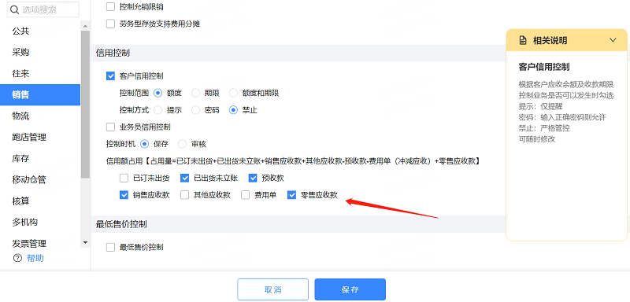This screenshot has width=630, height=302.
Task: Focus the 选项搜索 search field
Action: click(x=43, y=9)
